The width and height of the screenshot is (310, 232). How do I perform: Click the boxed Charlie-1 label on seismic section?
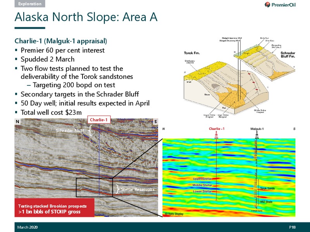tap(99, 120)
